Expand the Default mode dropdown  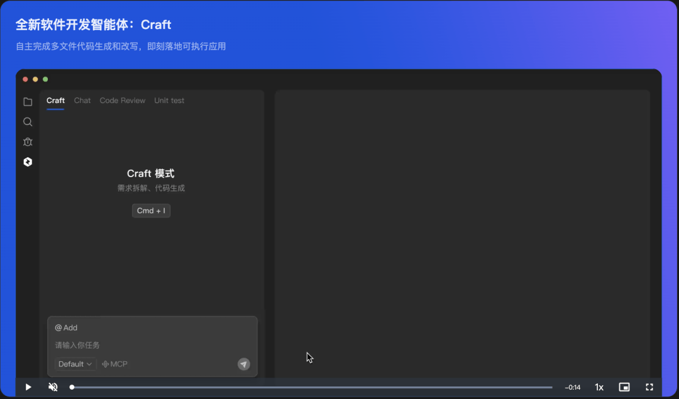pos(75,364)
